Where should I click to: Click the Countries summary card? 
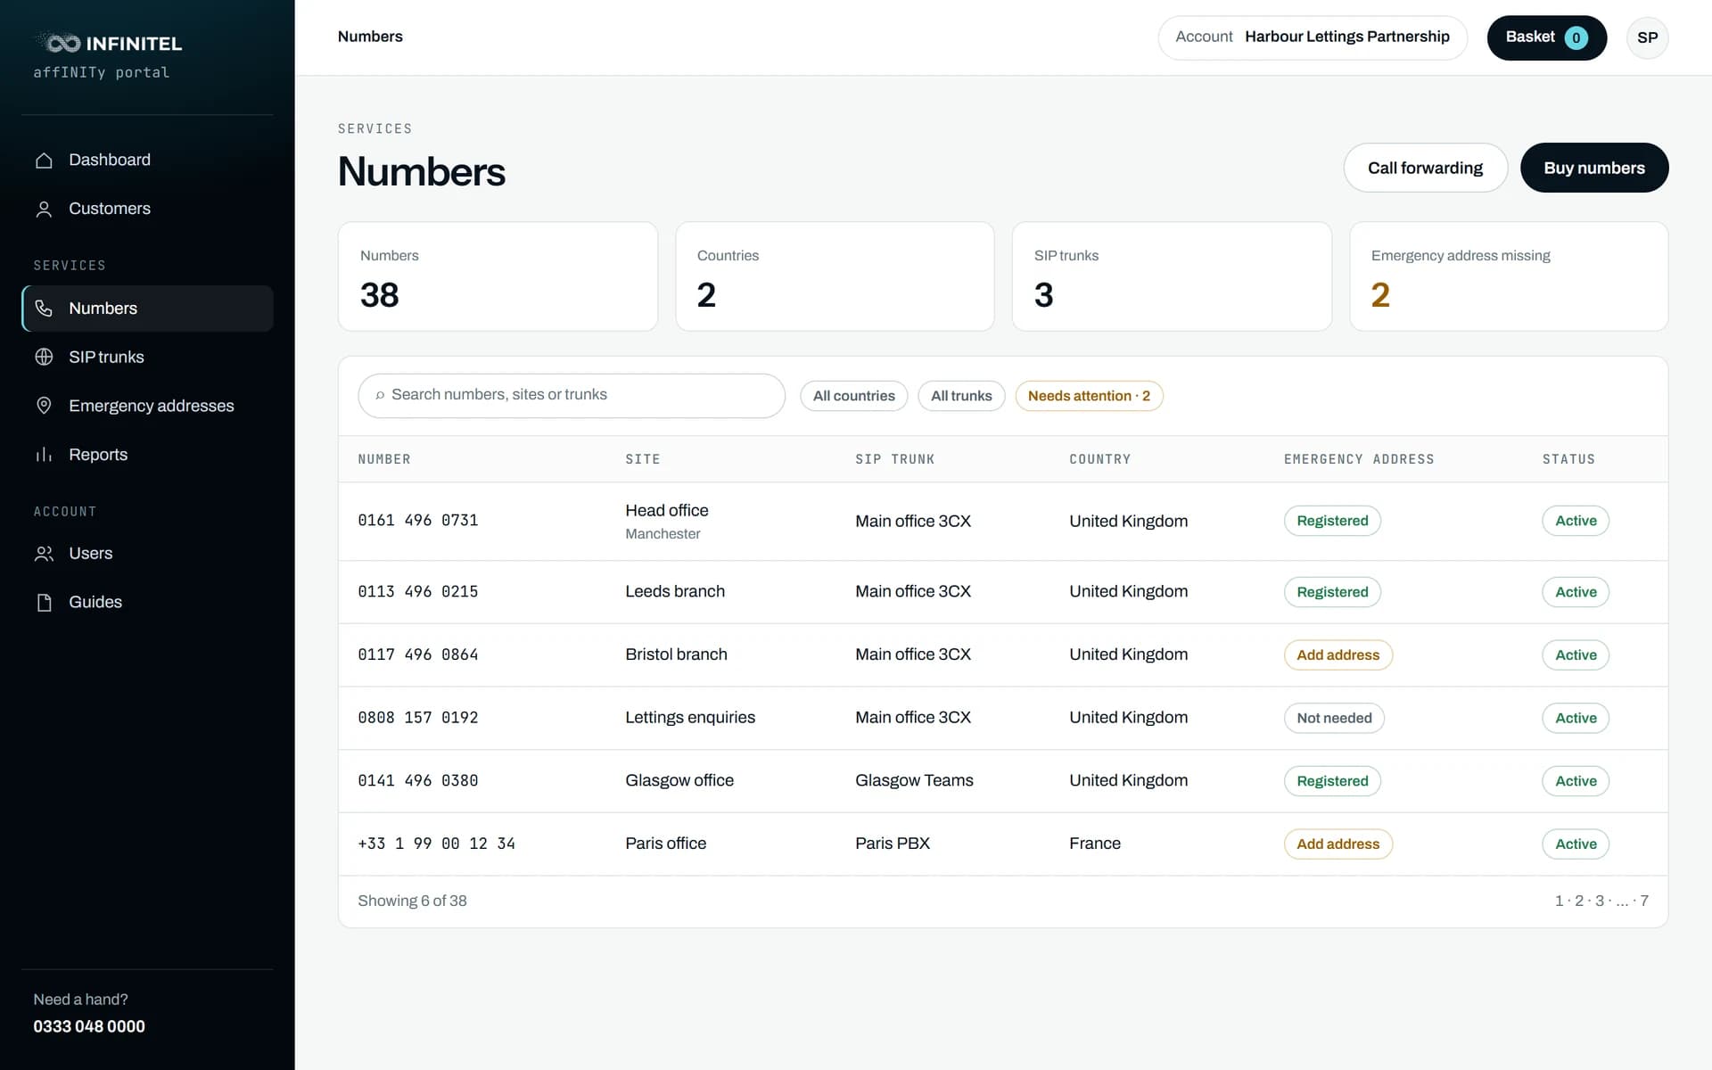[835, 276]
